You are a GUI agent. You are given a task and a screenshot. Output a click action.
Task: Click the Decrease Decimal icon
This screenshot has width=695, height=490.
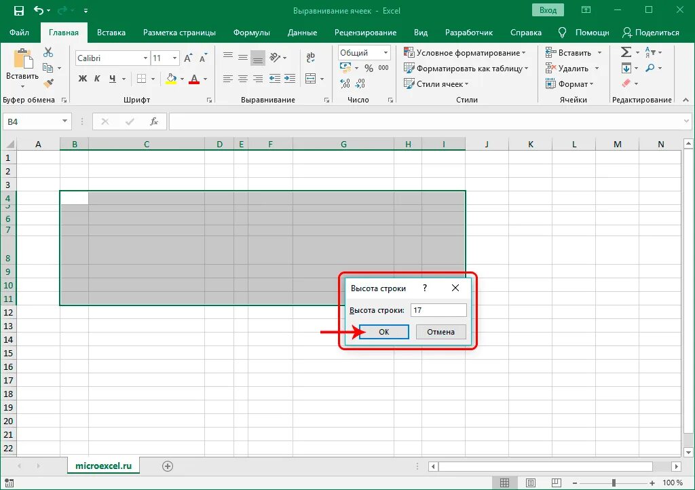360,83
